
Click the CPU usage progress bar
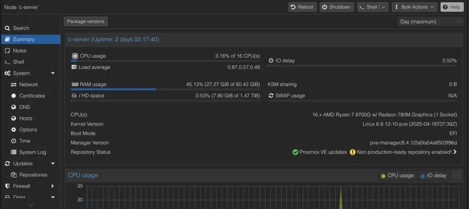click(165, 61)
